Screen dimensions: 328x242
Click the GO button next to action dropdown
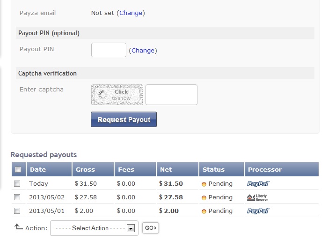click(151, 228)
